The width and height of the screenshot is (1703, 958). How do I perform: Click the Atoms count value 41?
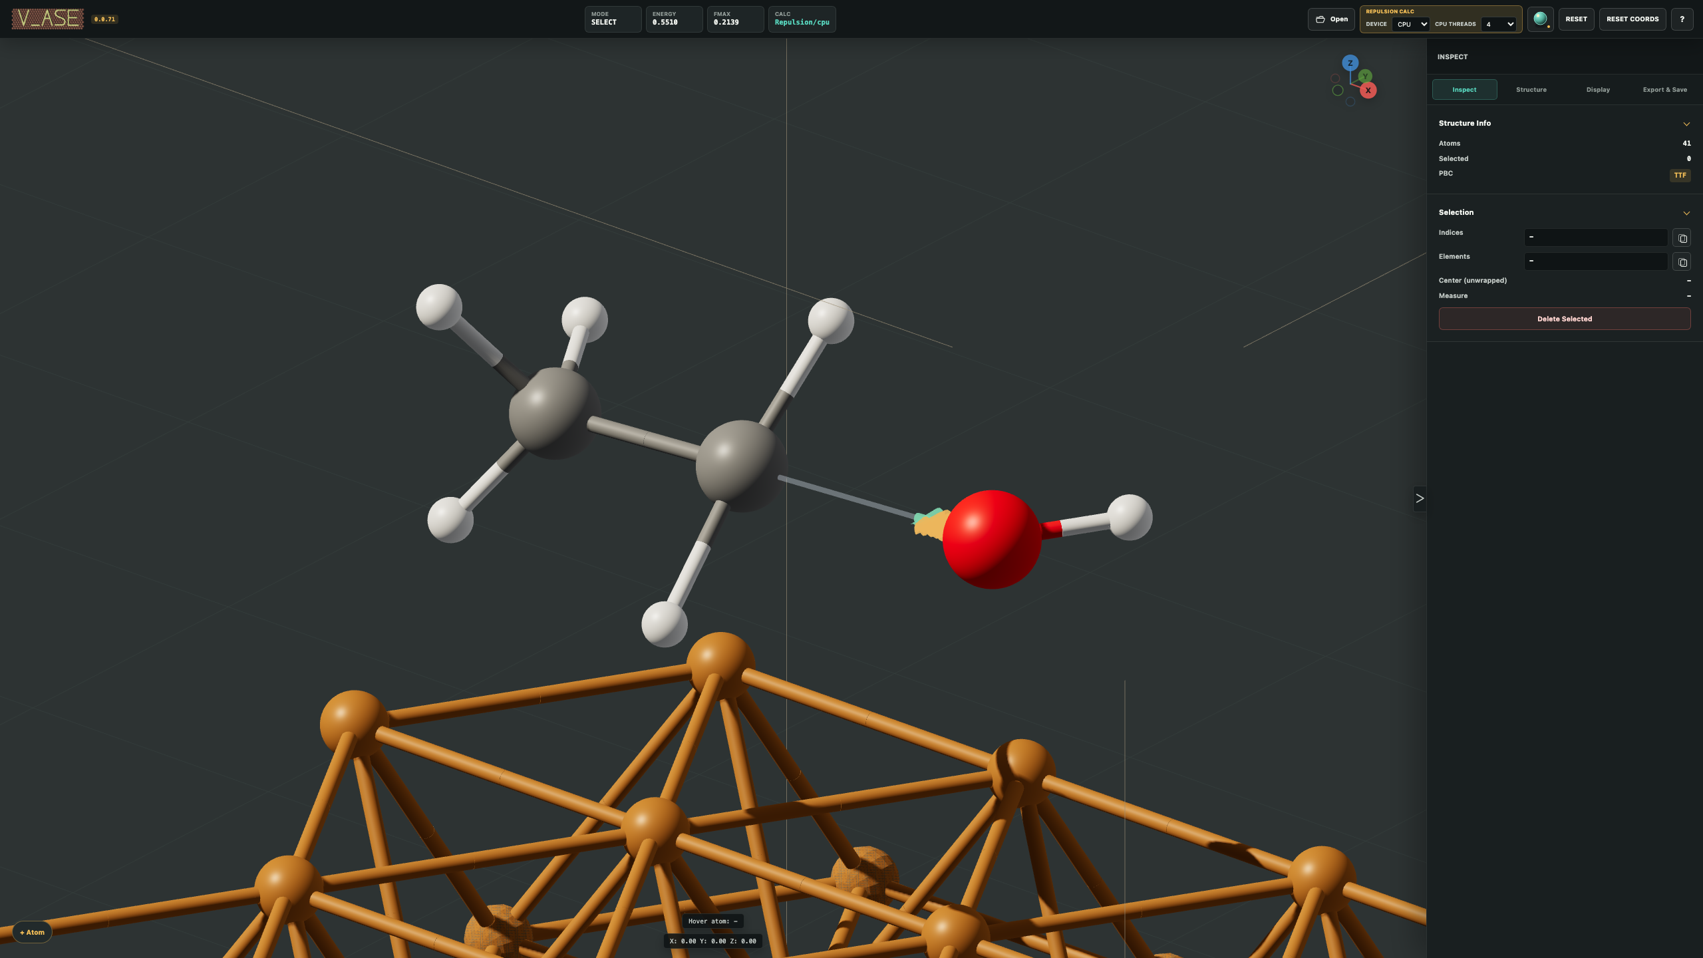[x=1686, y=144]
